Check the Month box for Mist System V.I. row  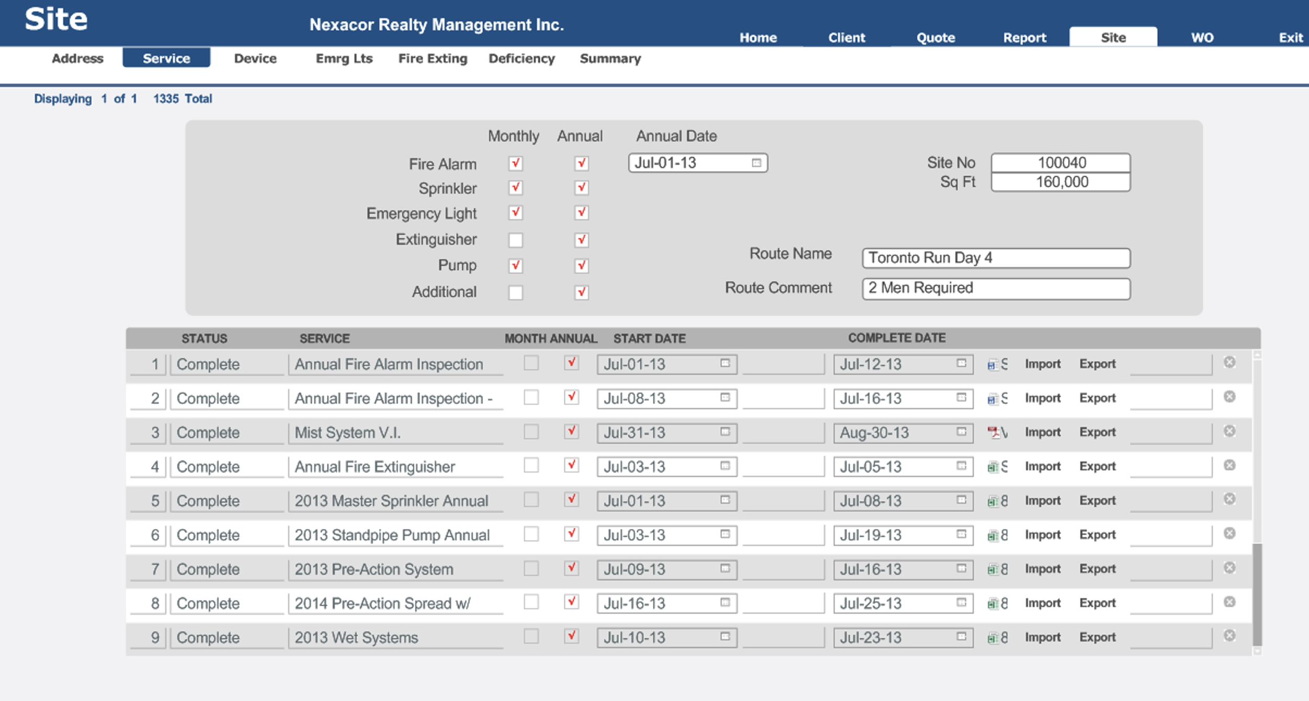click(531, 432)
